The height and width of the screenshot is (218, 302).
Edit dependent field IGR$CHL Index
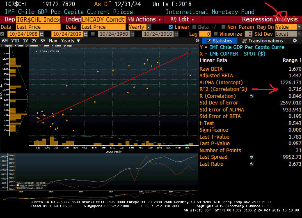(x=38, y=19)
